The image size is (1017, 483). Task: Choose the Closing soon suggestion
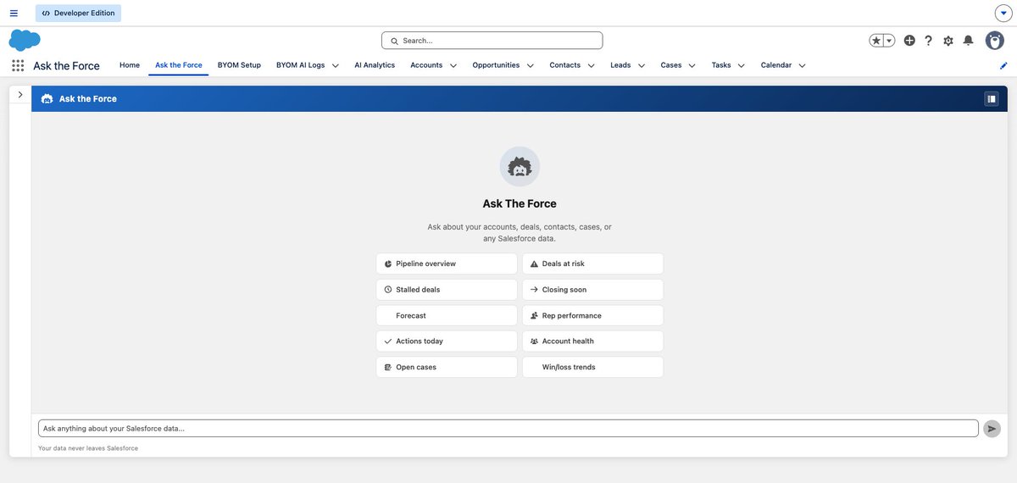[x=593, y=290]
